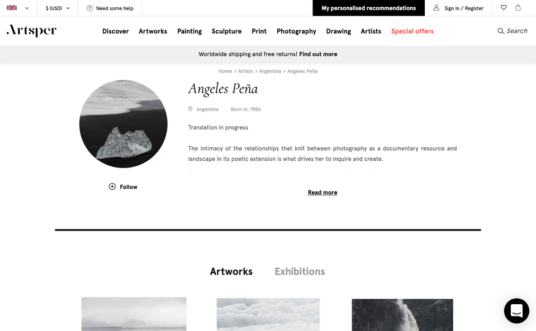This screenshot has height=331, width=536.
Task: Open the Sculpture menu item
Action: point(226,31)
